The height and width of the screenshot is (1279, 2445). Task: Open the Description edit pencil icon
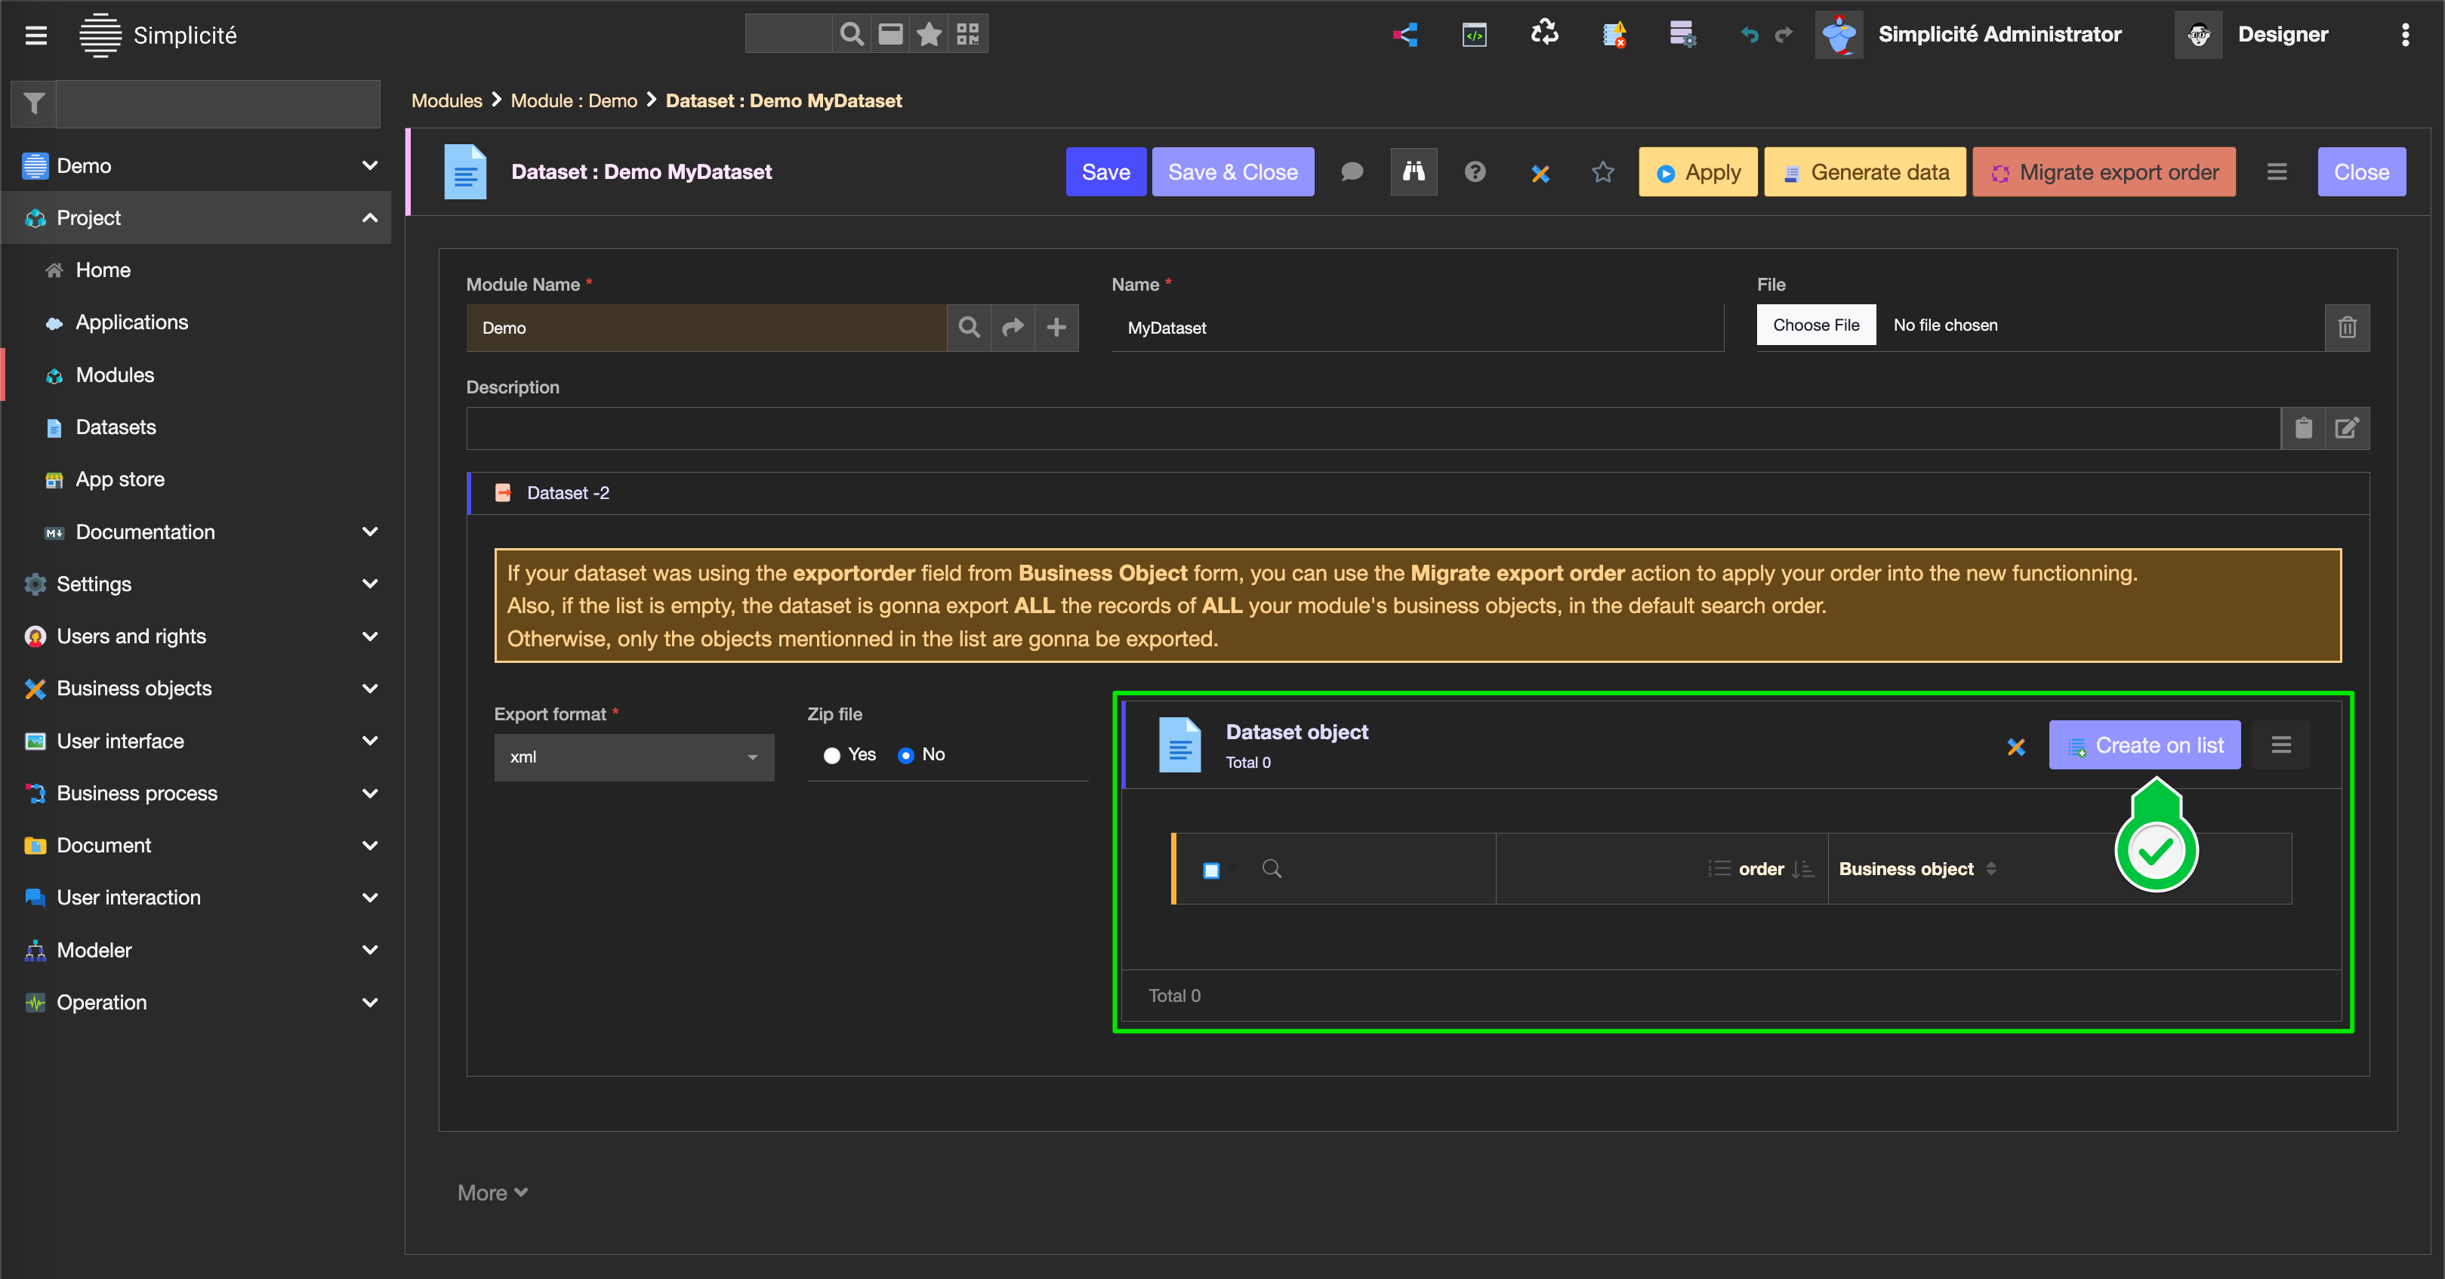tap(2346, 429)
